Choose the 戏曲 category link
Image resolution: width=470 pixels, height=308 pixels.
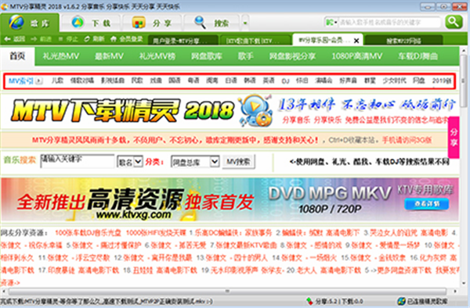156,81
